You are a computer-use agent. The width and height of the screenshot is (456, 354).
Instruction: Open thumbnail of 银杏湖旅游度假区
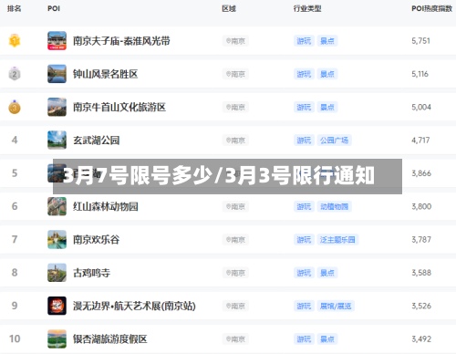(57, 338)
